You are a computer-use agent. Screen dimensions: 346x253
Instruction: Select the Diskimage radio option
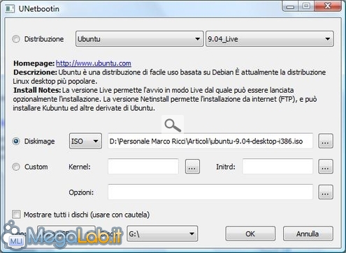[x=16, y=141]
